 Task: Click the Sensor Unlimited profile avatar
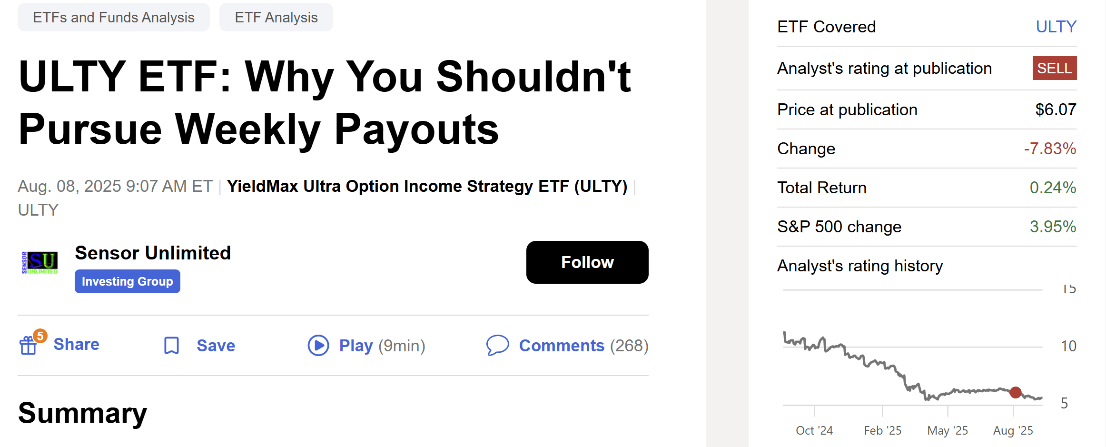coord(40,262)
